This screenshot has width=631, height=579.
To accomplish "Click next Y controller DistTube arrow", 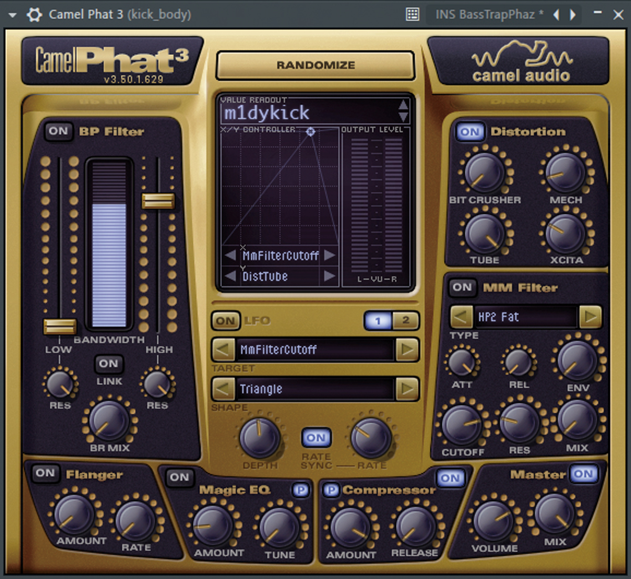I will [329, 276].
